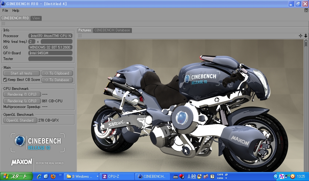Click the IME conversion mode '般' icon
The height and width of the screenshot is (181, 309).
[193, 176]
